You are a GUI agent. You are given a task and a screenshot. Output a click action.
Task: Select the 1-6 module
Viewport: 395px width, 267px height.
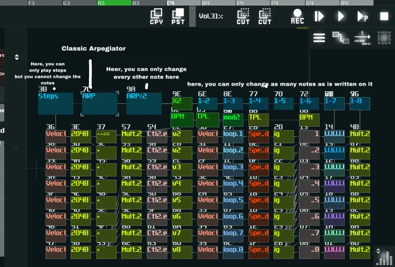309,104
